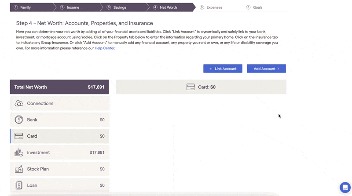Click the Total Net Worth header

point(59,87)
